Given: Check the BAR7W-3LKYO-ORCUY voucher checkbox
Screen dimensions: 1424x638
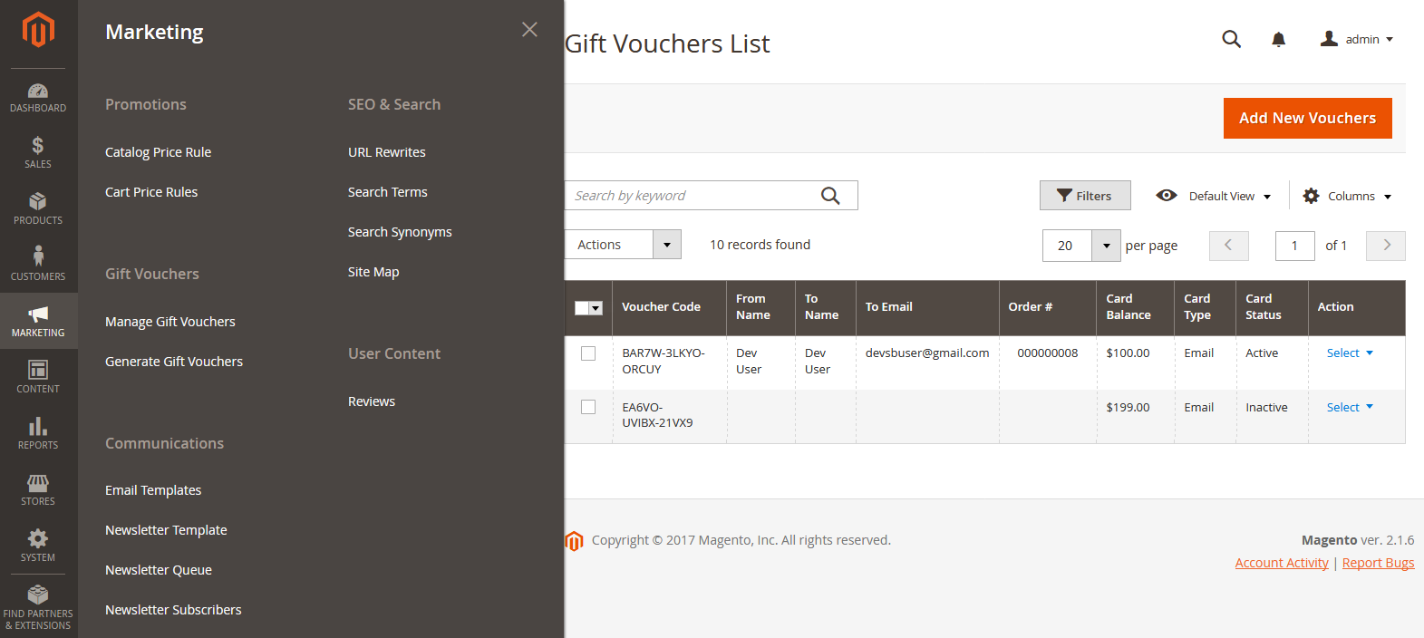Looking at the screenshot, I should pyautogui.click(x=588, y=353).
